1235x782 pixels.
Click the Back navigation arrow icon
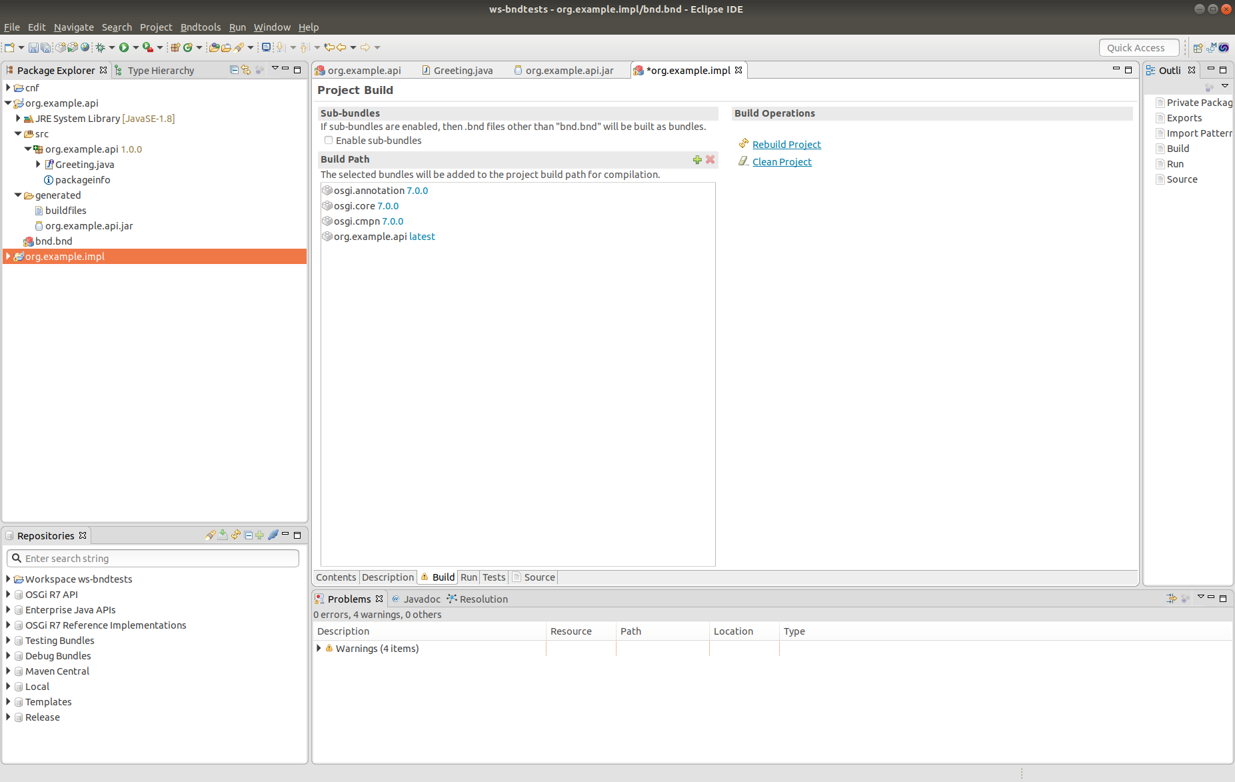(341, 47)
